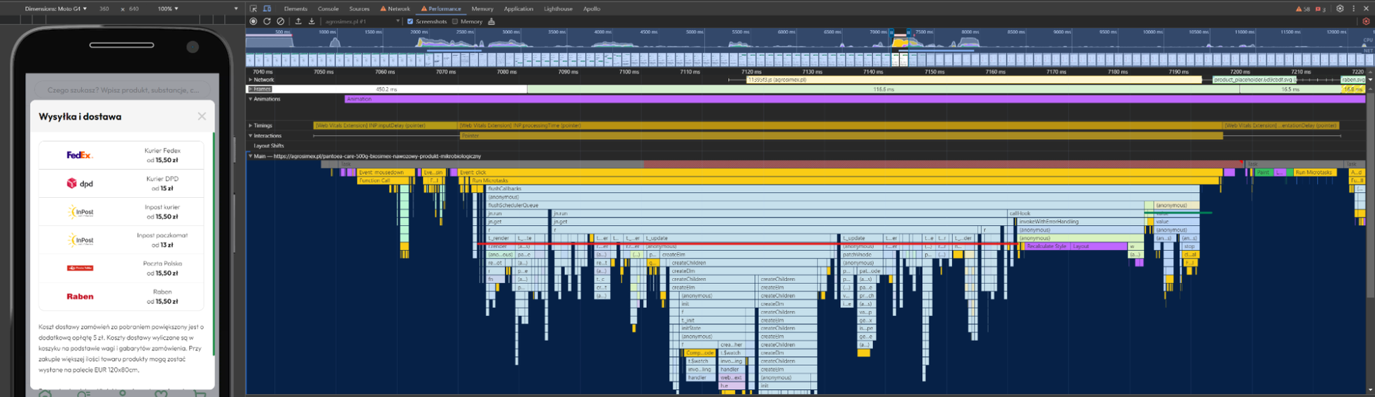This screenshot has width=1375, height=397.
Task: Toggle the Memory checkbox in toolbar
Action: click(x=455, y=21)
